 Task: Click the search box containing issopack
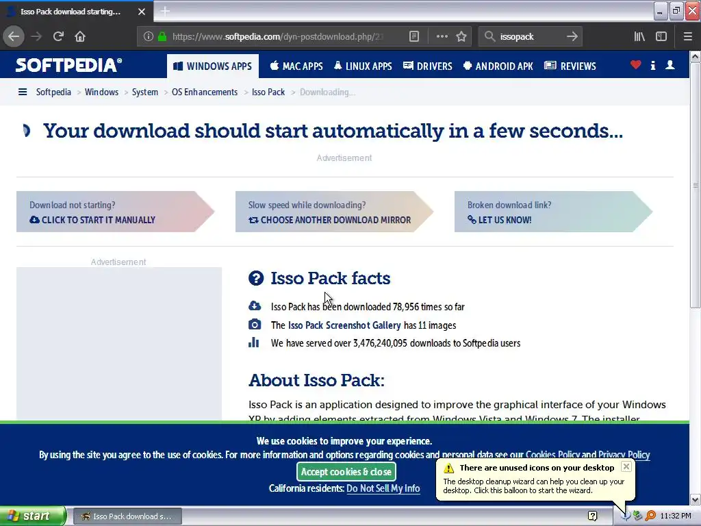point(530,37)
